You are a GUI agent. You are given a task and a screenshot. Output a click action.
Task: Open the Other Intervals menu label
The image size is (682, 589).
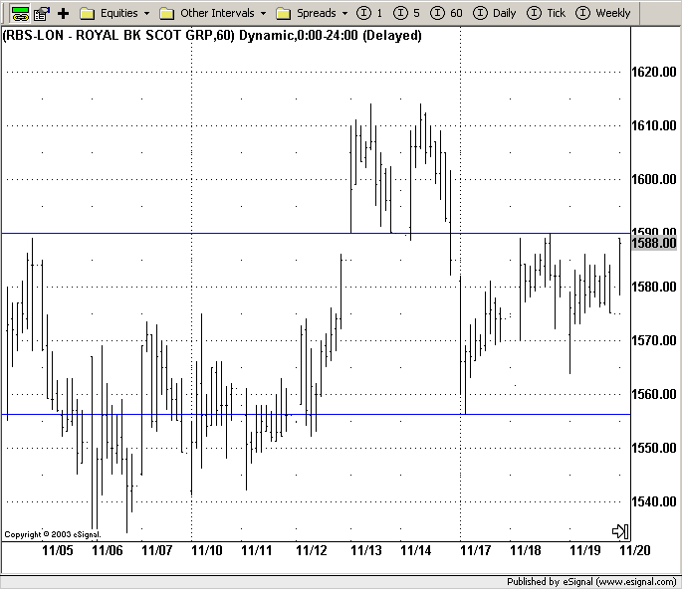pos(217,14)
